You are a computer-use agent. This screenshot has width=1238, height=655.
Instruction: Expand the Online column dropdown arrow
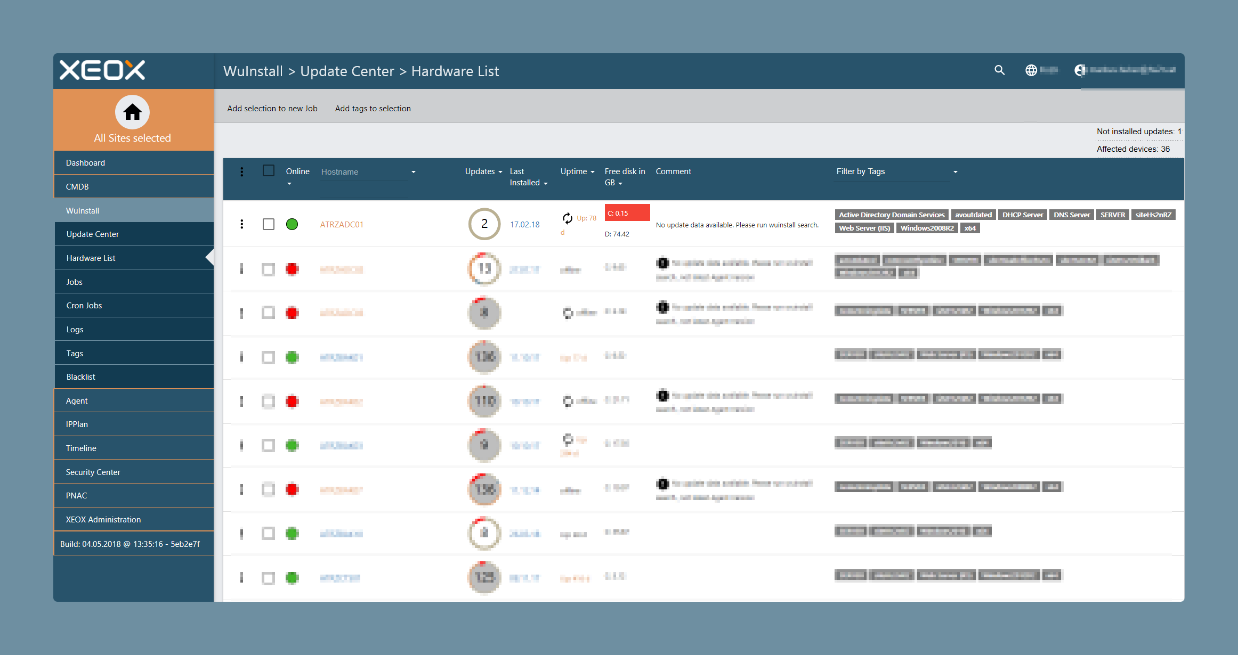point(289,184)
